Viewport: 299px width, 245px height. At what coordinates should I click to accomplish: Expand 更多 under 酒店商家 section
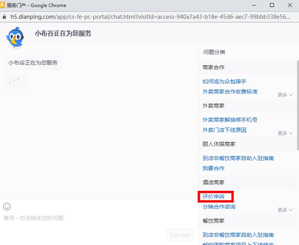click(285, 210)
